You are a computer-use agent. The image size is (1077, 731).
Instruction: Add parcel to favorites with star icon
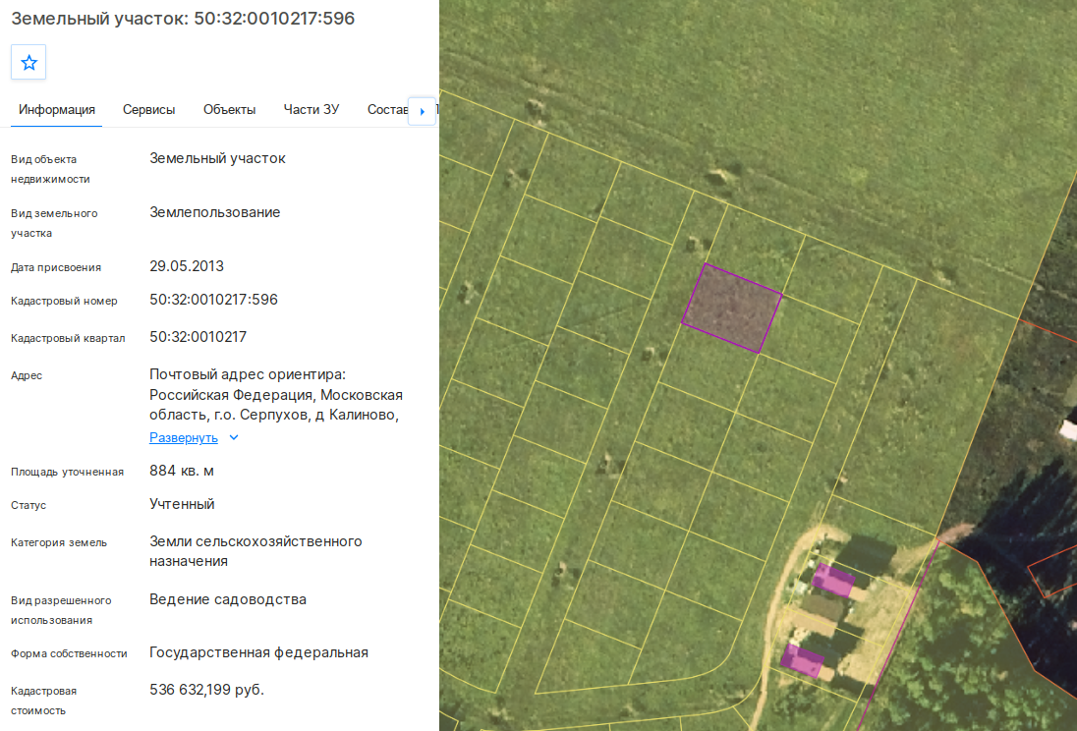pos(28,63)
